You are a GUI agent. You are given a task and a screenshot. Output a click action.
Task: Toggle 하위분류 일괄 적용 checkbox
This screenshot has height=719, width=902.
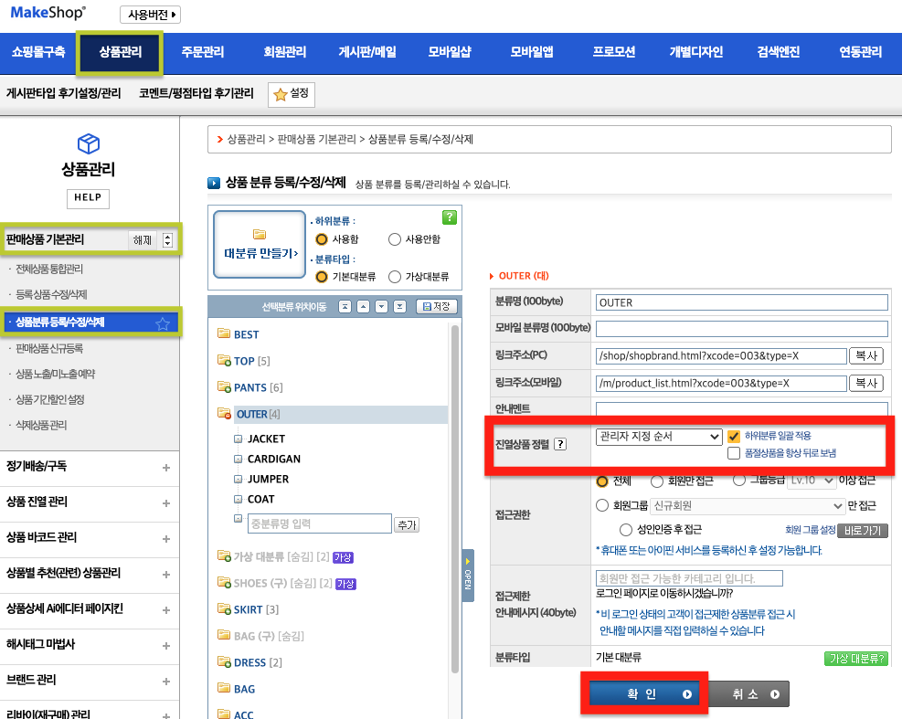(x=734, y=436)
